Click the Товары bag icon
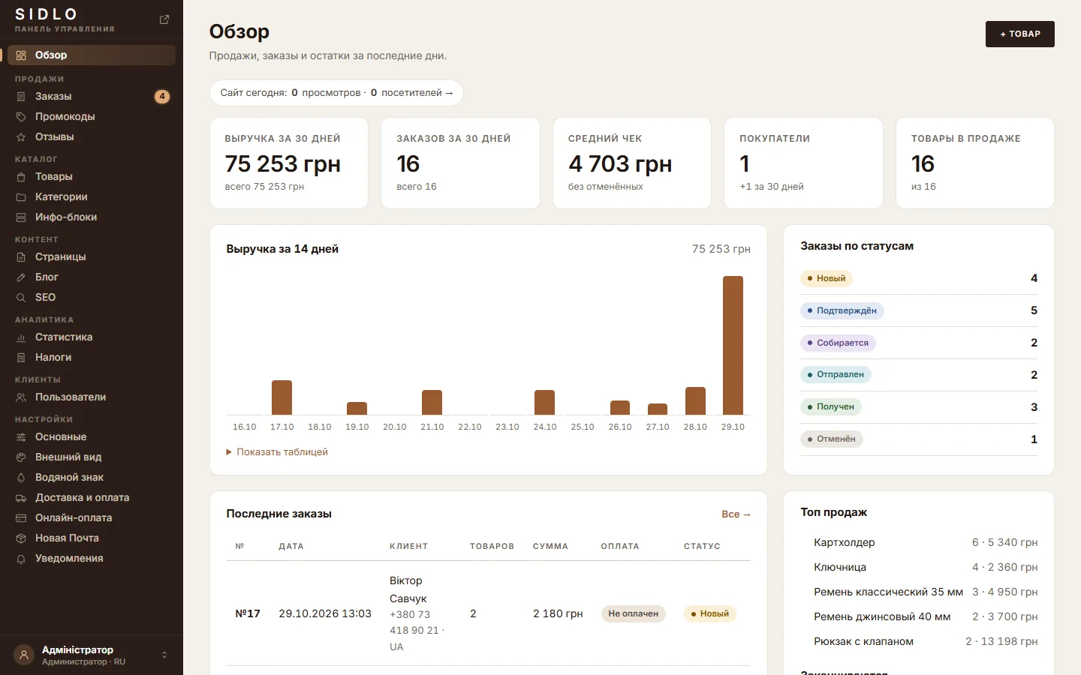The image size is (1081, 675). pos(21,177)
